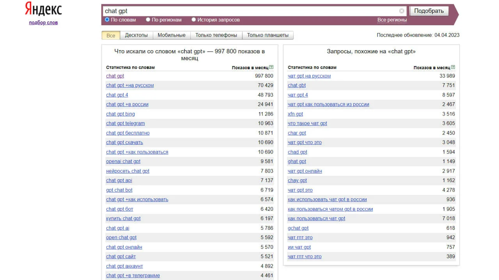
Task: Open the 'chat gpt' link with 997 800 impressions
Action: pyautogui.click(x=115, y=76)
